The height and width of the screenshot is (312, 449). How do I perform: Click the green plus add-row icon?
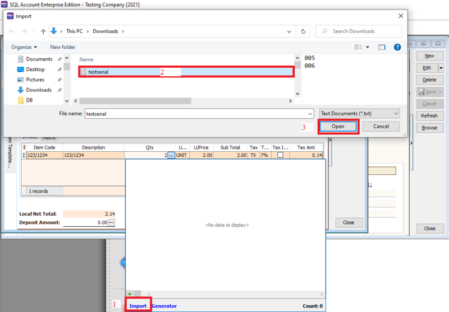click(130, 294)
